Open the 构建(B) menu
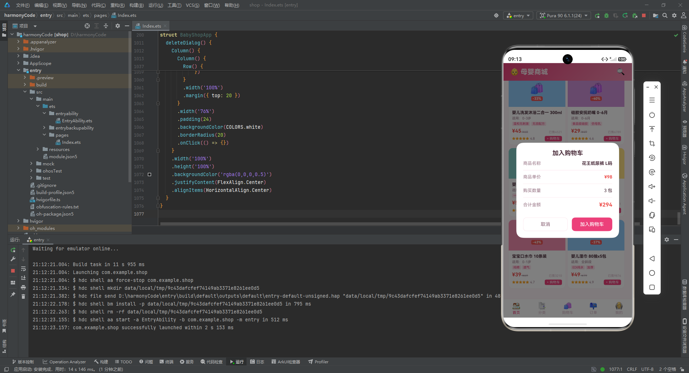This screenshot has width=689, height=373. point(136,5)
